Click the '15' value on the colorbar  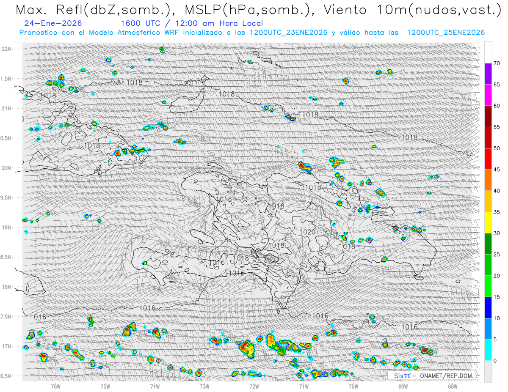pos(497,297)
